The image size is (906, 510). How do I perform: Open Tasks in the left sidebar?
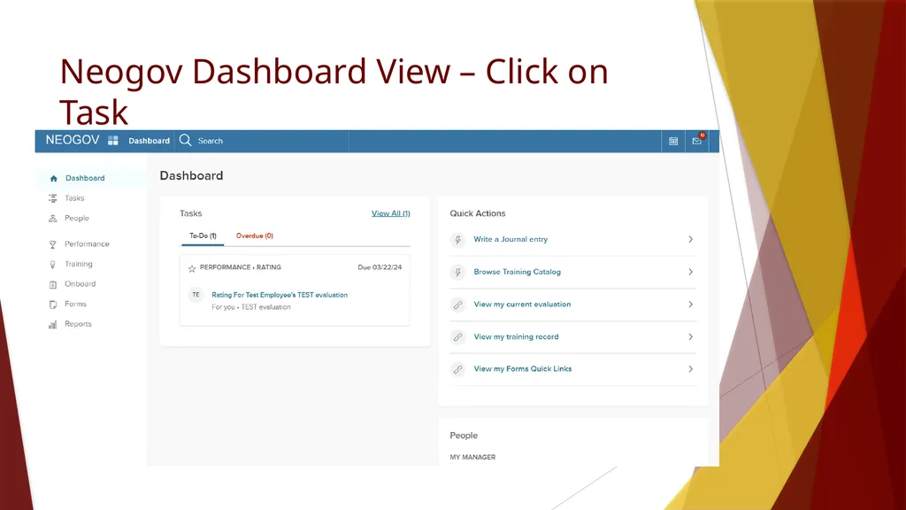(74, 198)
